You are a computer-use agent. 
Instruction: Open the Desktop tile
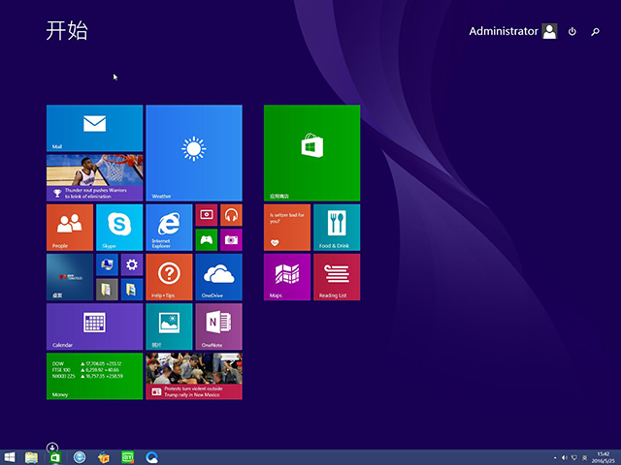[x=70, y=277]
